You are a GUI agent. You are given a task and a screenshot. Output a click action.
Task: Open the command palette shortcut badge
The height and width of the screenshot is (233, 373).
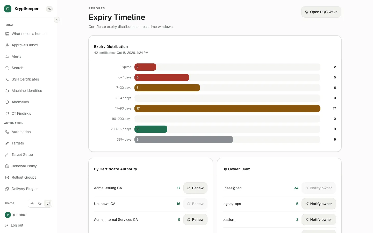tap(49, 9)
